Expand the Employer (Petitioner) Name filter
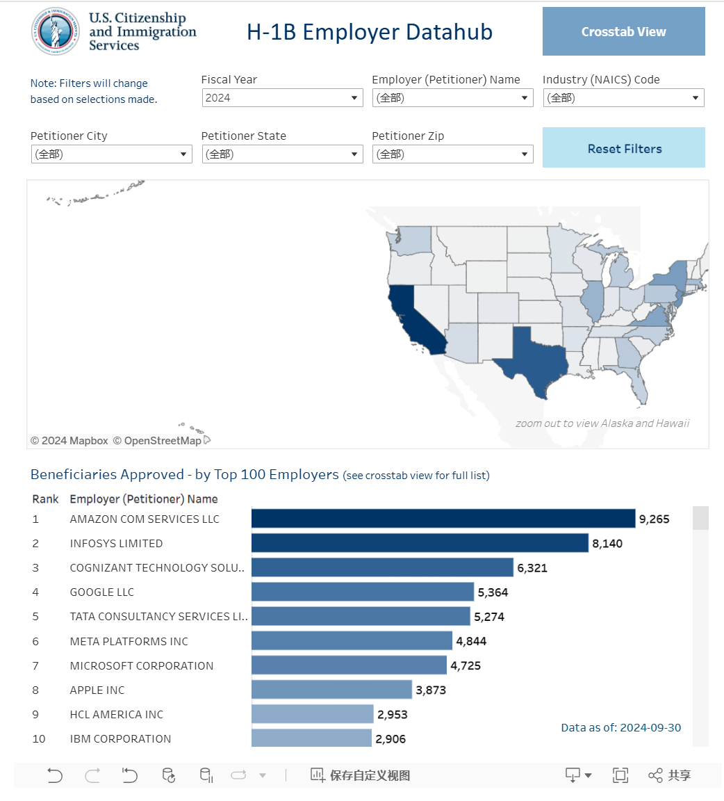The height and width of the screenshot is (801, 724). (452, 98)
